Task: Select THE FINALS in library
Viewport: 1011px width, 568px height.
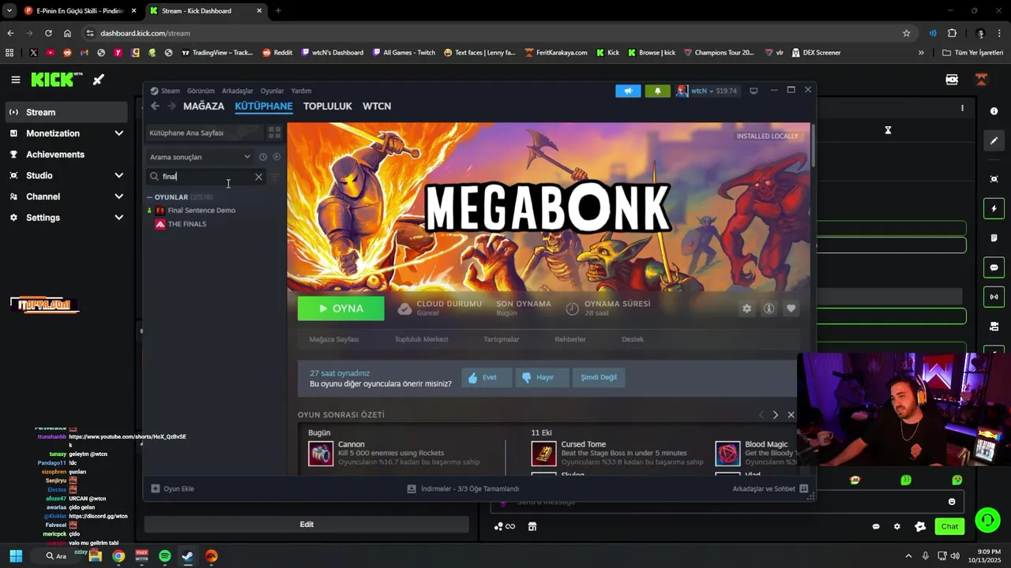Action: pyautogui.click(x=186, y=224)
